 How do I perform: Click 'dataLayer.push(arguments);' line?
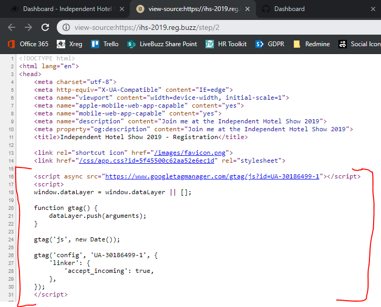click(98, 216)
